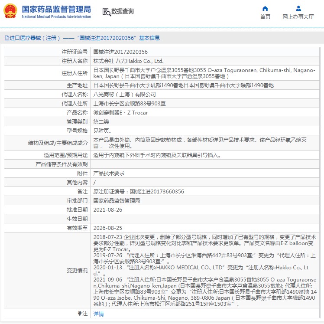Click management class value 第二类

pos(101,121)
